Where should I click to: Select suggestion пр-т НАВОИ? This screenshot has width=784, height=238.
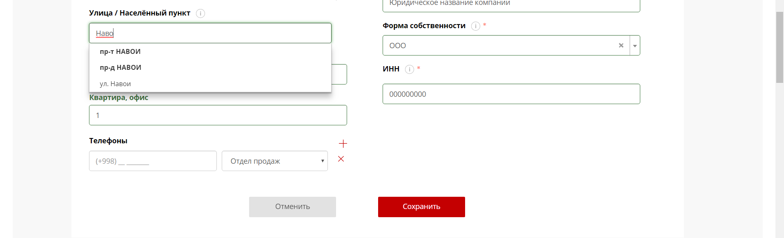click(x=120, y=51)
